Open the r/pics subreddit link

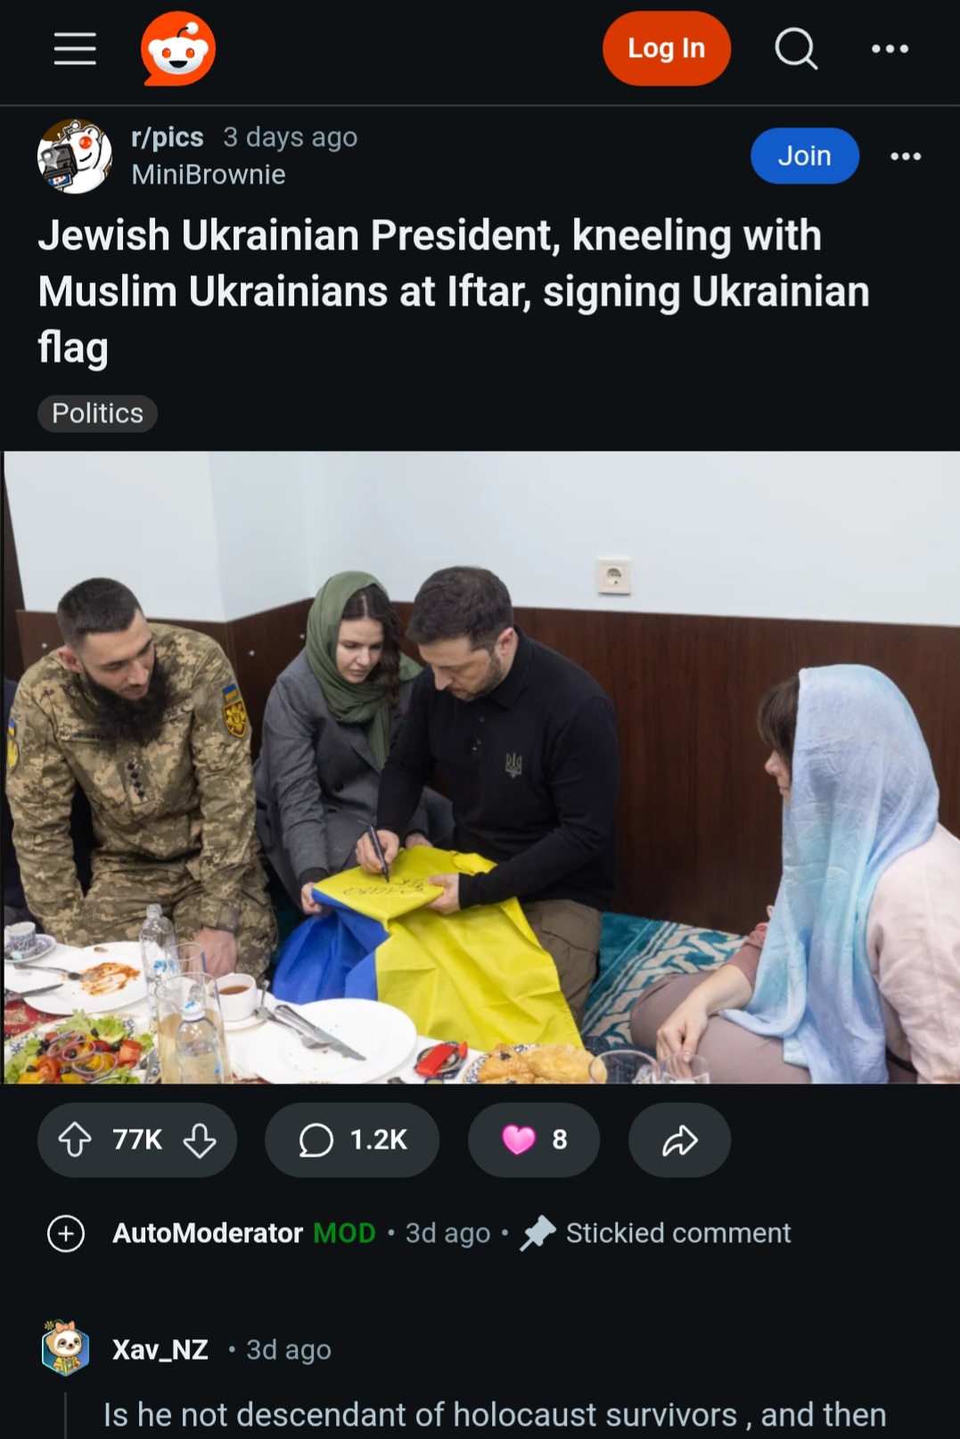pyautogui.click(x=168, y=137)
